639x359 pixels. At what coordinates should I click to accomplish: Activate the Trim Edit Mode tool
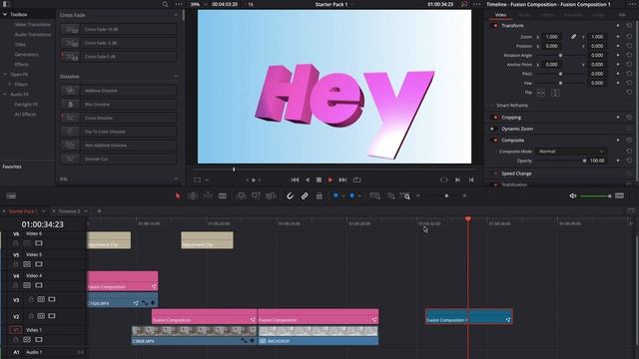coord(193,195)
